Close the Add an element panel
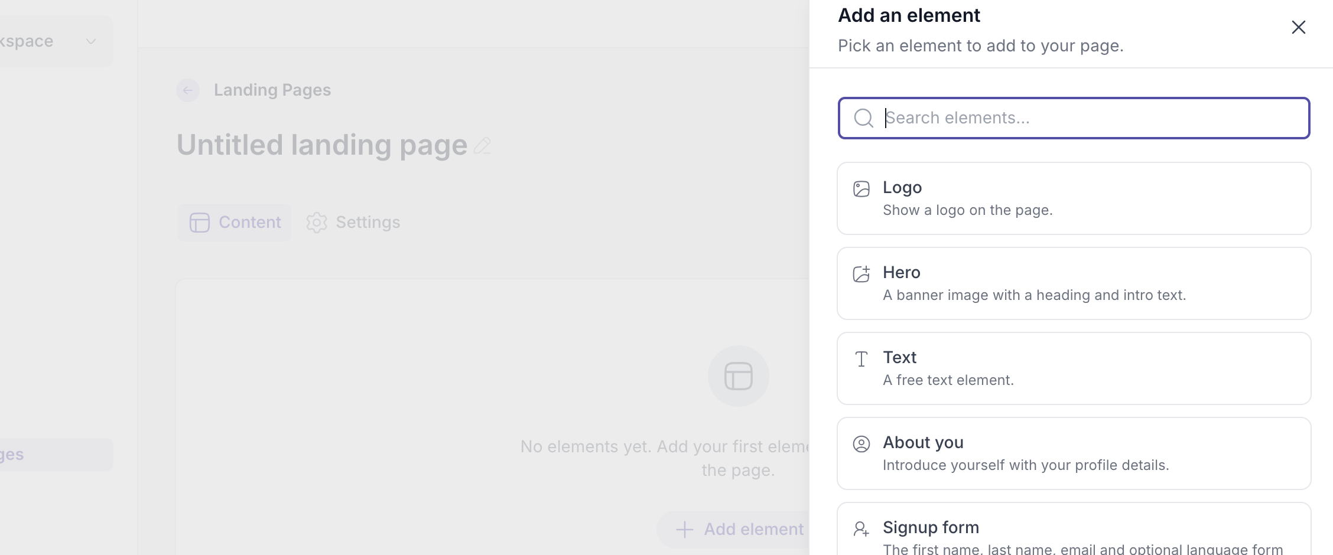The height and width of the screenshot is (555, 1333). tap(1298, 27)
